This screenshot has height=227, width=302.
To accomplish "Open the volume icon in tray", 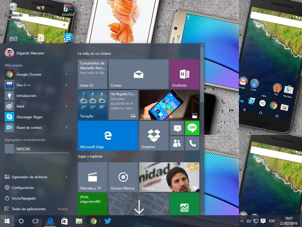I will 248,221.
